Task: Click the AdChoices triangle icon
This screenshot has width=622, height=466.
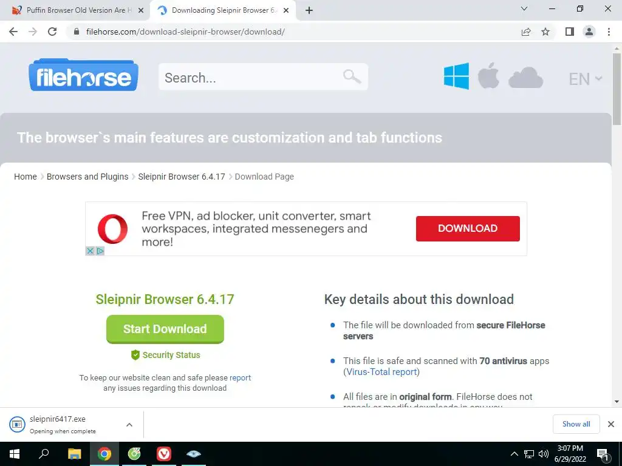Action: click(x=100, y=251)
